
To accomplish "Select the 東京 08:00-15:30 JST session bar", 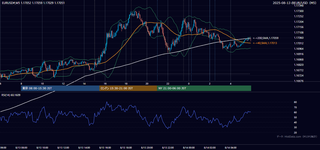I will point(60,88).
